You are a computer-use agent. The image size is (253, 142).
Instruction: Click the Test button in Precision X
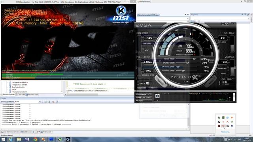(153, 88)
